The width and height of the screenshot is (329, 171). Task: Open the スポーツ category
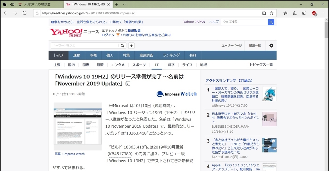pyautogui.click(x=139, y=65)
